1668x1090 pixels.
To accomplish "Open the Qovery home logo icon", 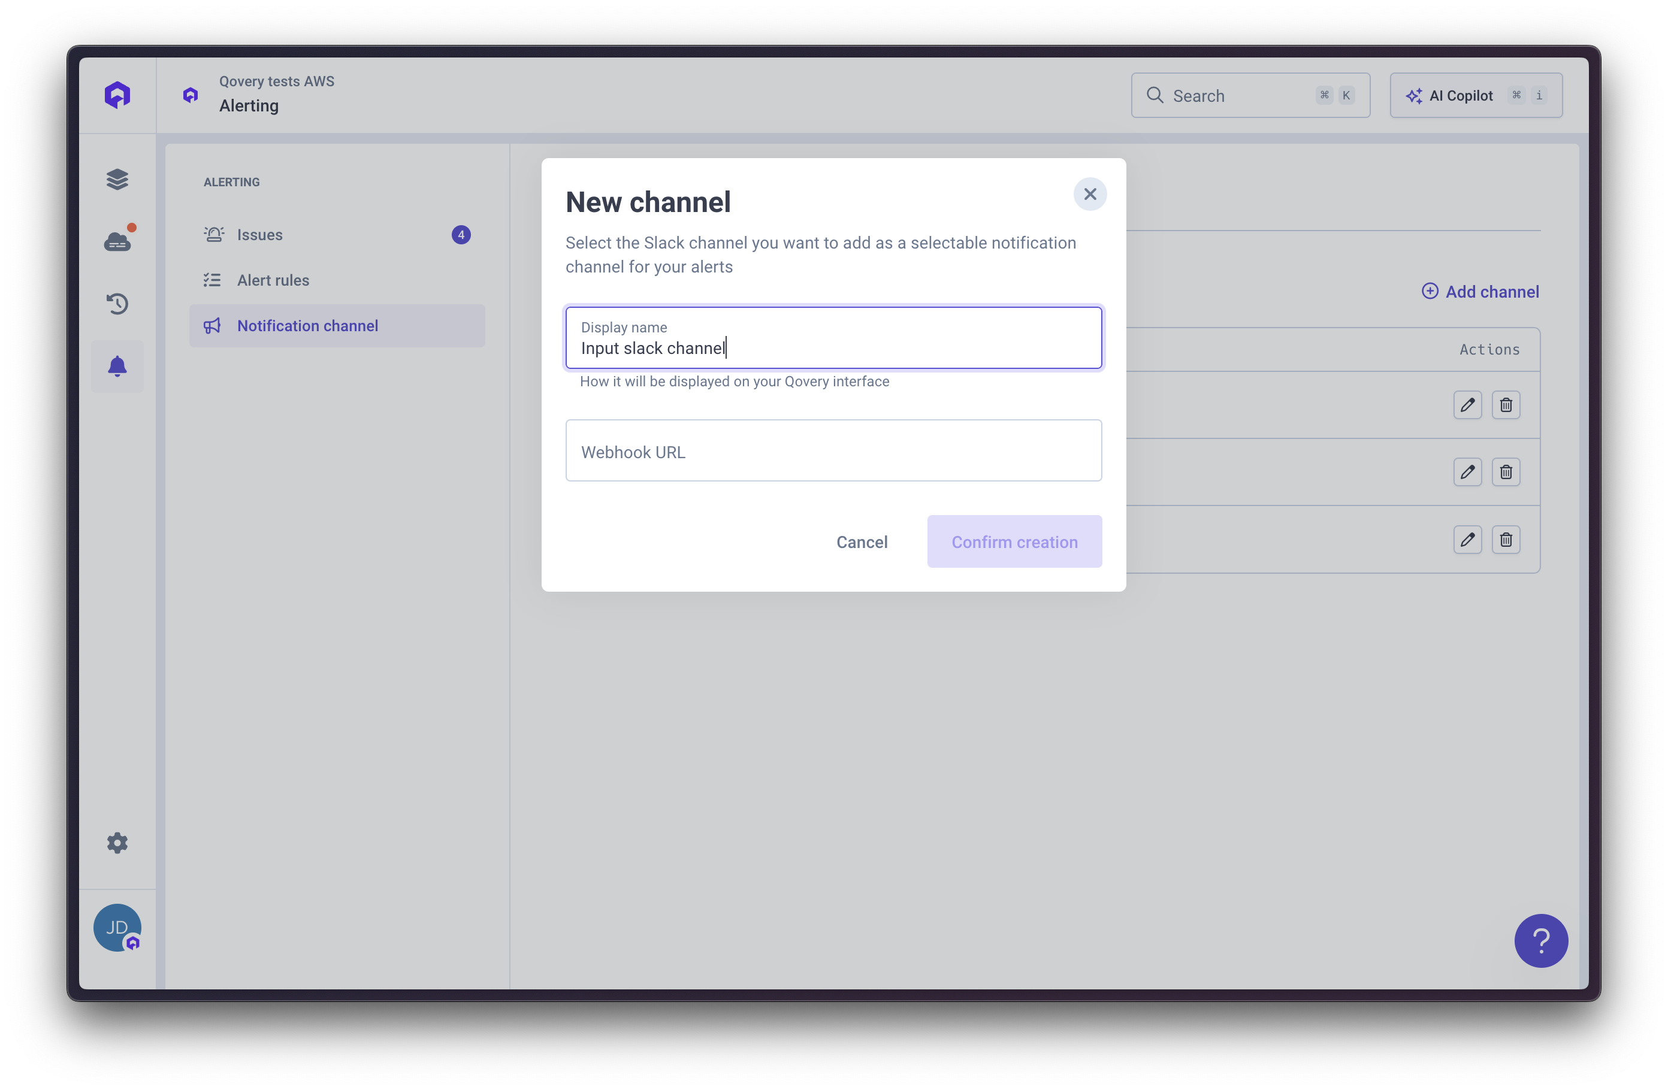I will (x=117, y=95).
